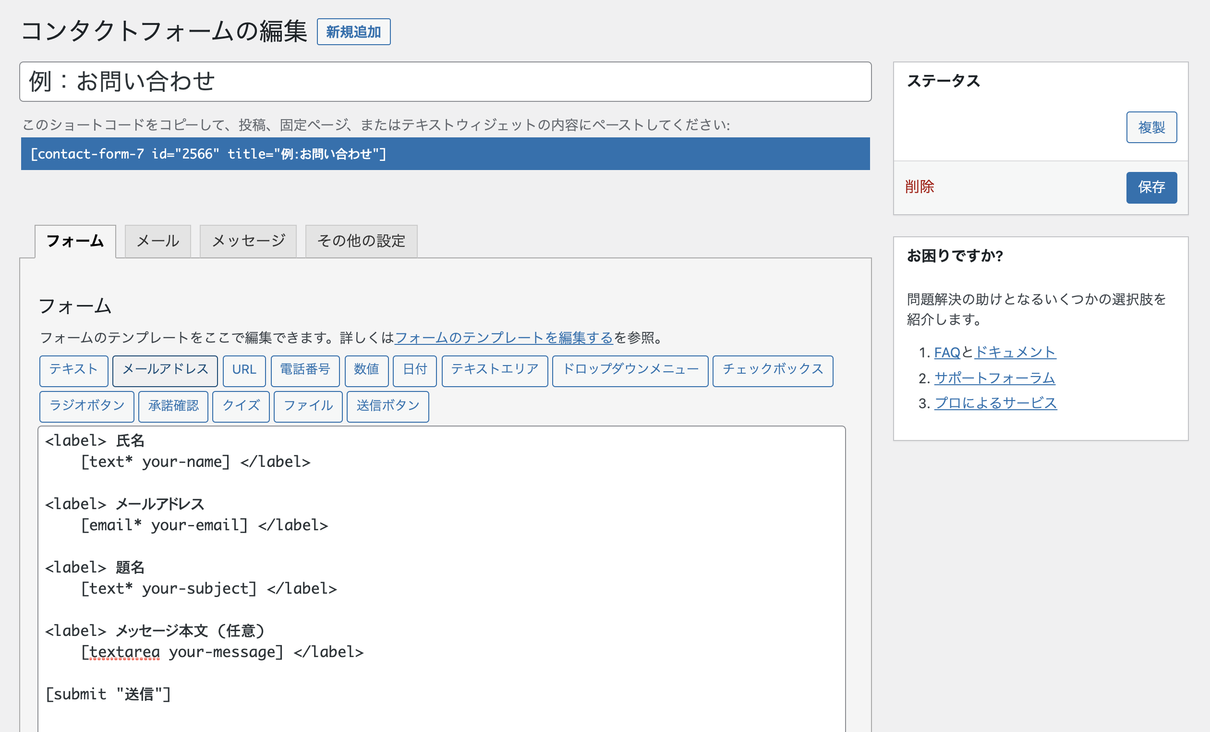Click the <label> 氏名 line
Screen dimensions: 1210x732
click(x=95, y=440)
